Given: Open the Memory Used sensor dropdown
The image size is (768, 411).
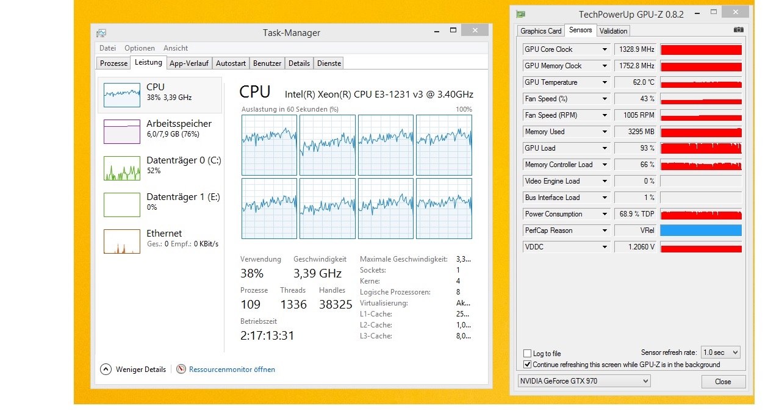Looking at the screenshot, I should point(605,132).
